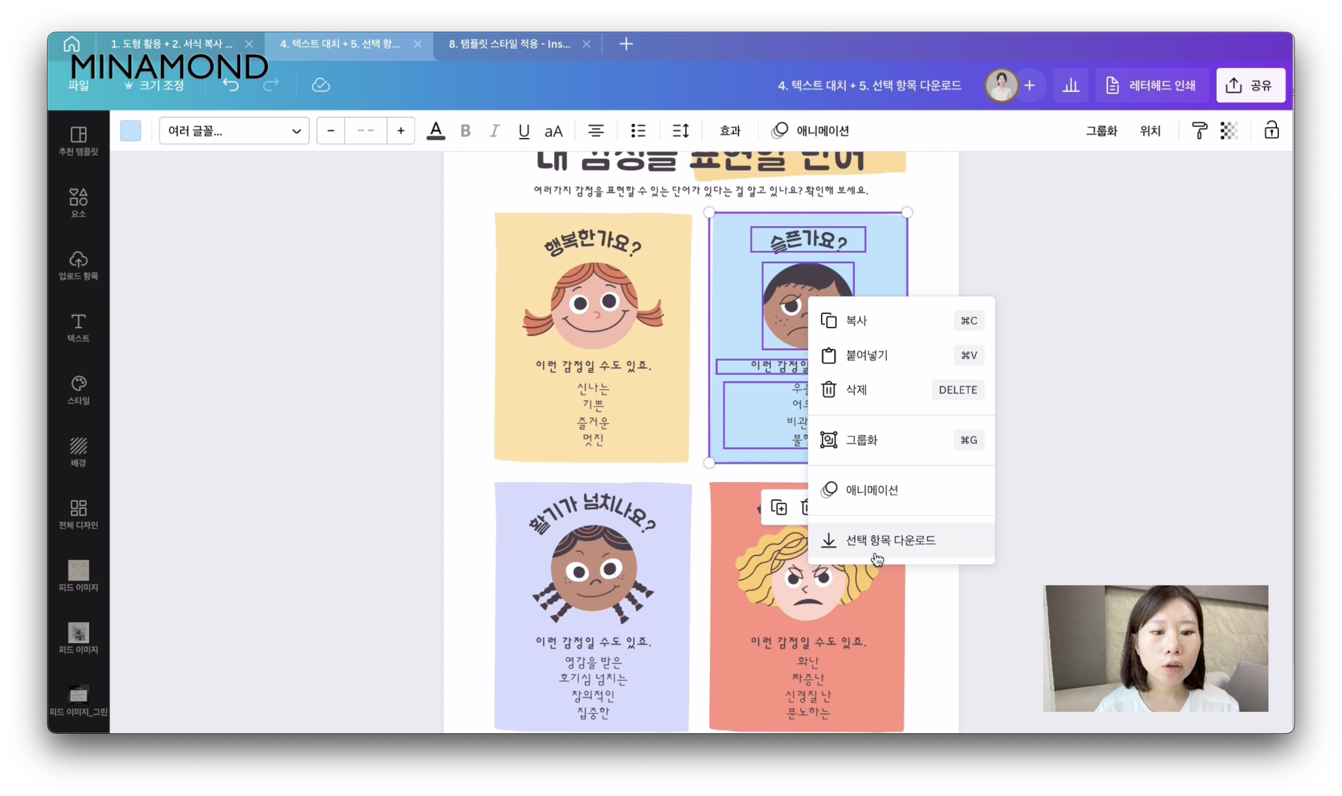Click the light blue color swatch
This screenshot has height=796, width=1342.
[130, 131]
